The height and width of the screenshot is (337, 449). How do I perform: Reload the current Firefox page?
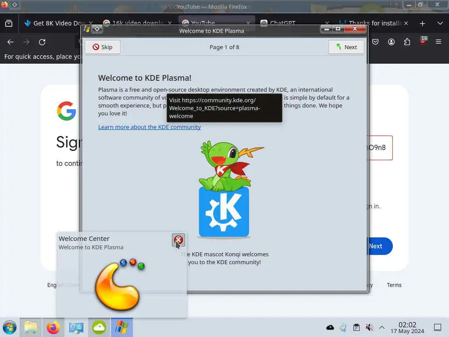coord(42,42)
